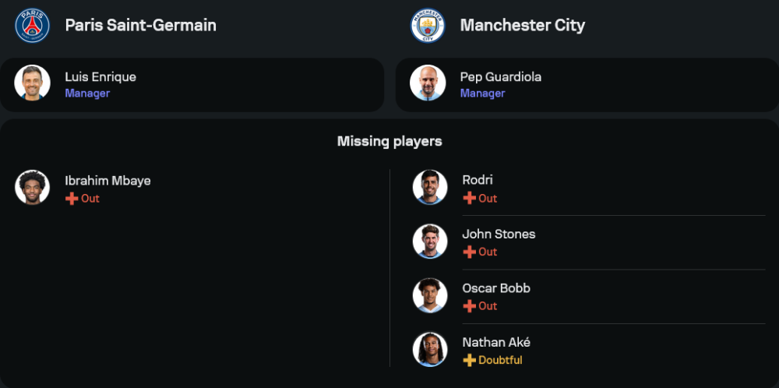The width and height of the screenshot is (779, 388).
Task: Click the red out cross for John Stones
Action: (x=469, y=252)
